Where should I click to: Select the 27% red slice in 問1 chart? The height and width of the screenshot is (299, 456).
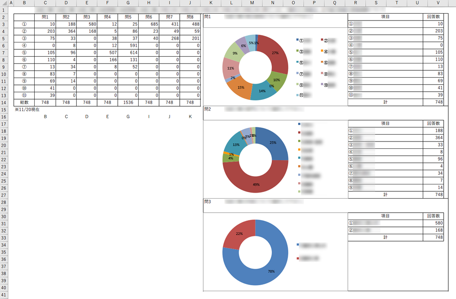[x=276, y=52]
